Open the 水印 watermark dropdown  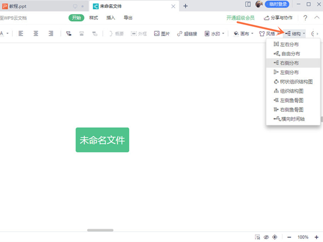[215, 33]
